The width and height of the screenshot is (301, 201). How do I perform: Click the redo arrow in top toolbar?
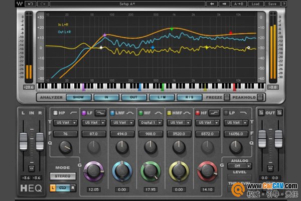43,4
